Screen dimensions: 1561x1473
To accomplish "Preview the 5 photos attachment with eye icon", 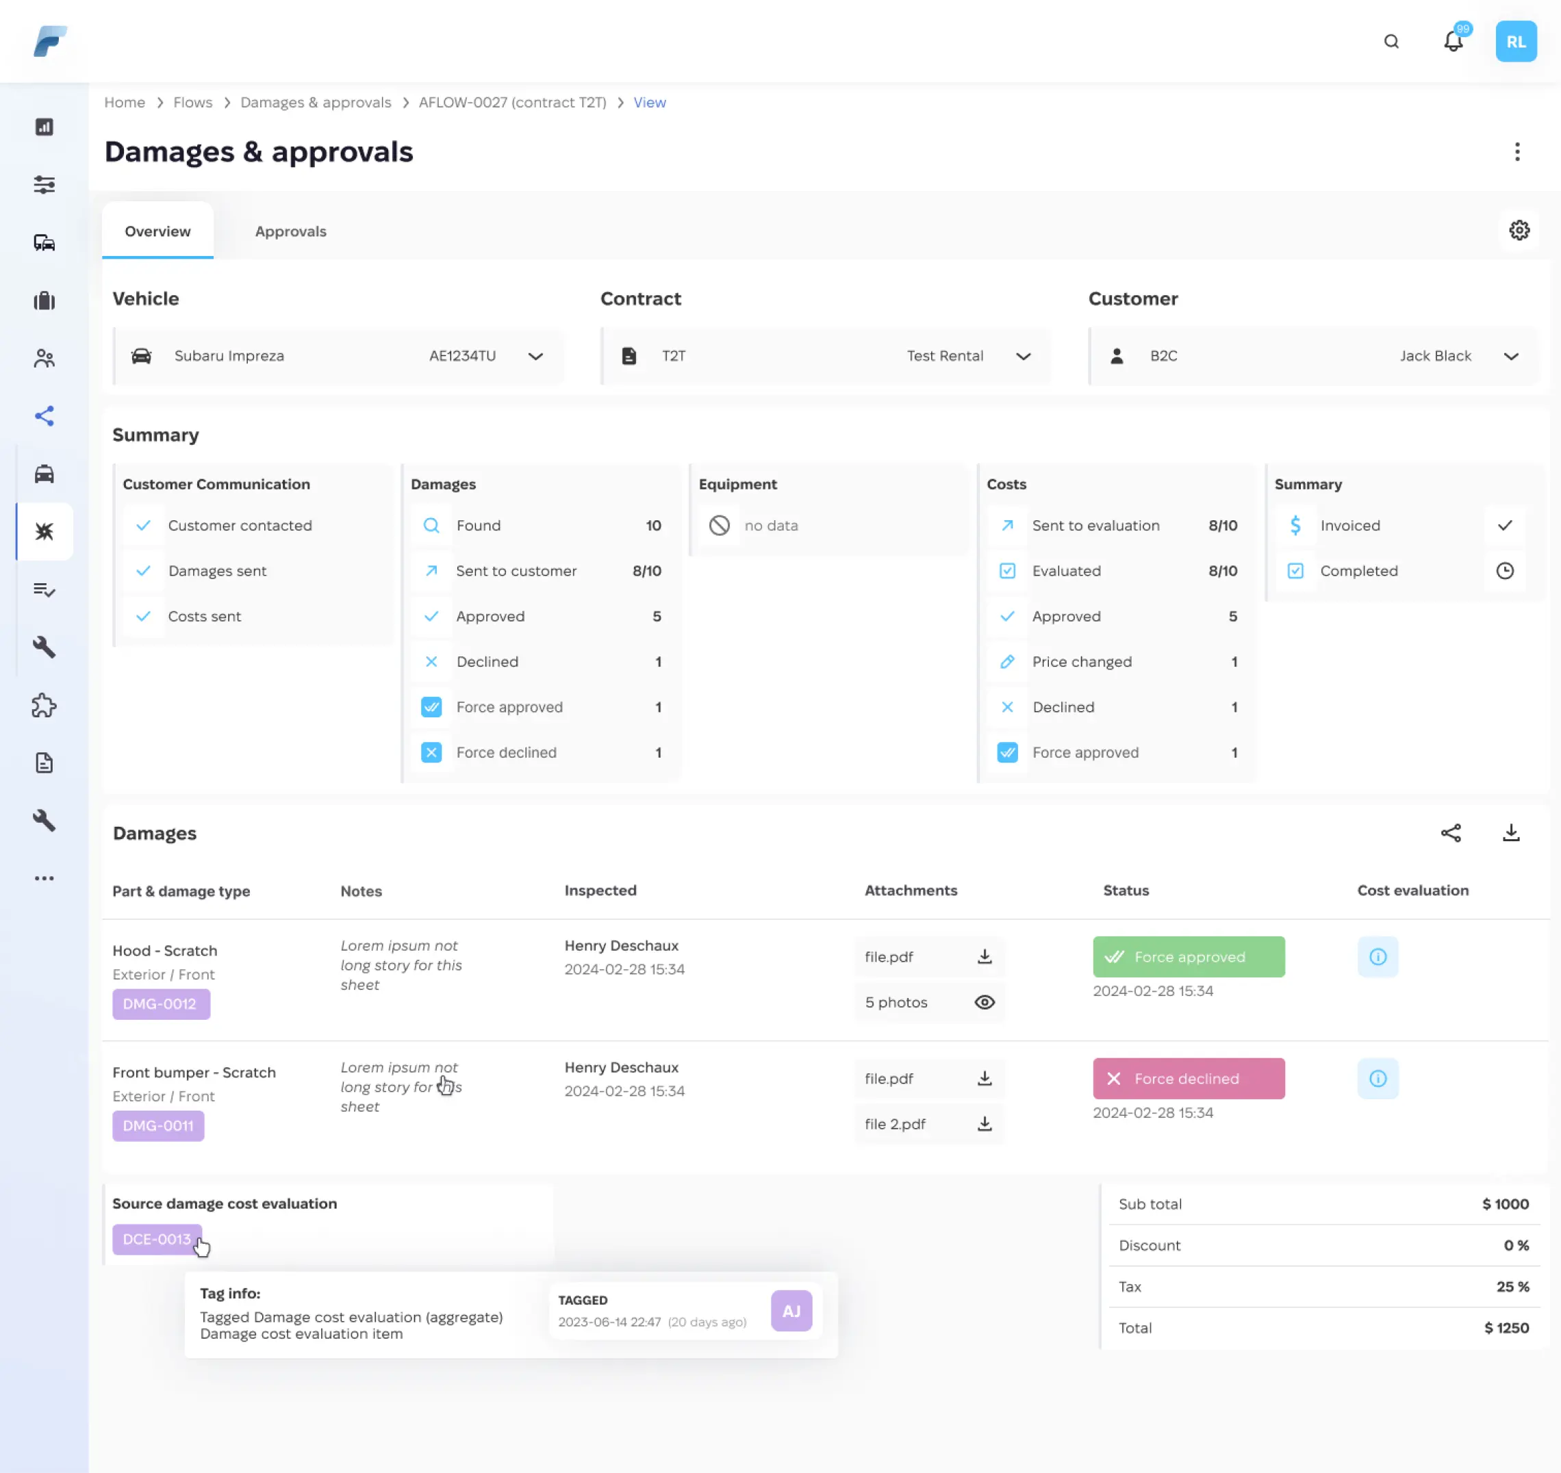I will tap(984, 1002).
